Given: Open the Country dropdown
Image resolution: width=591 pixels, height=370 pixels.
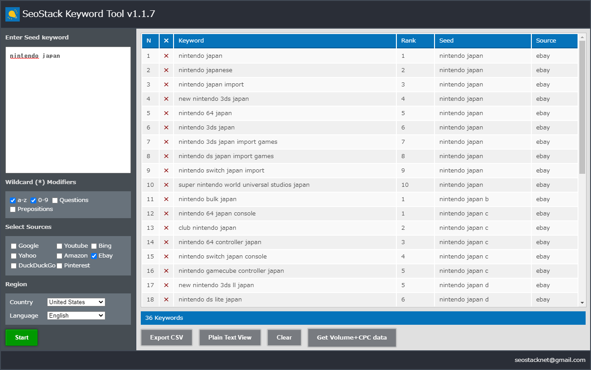Looking at the screenshot, I should tap(76, 302).
